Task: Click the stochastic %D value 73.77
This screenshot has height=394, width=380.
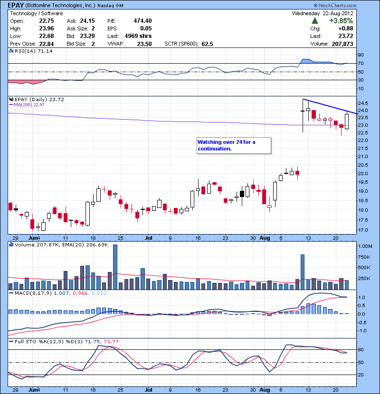Action: (x=111, y=341)
